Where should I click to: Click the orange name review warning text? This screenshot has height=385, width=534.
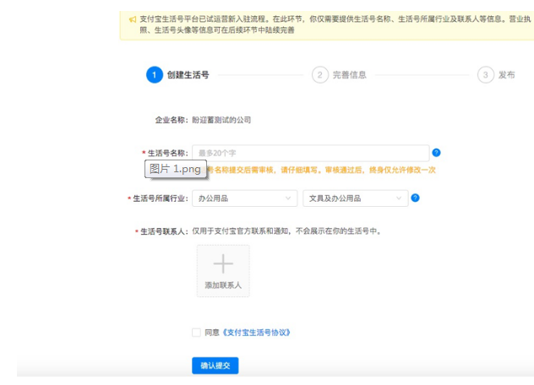tap(321, 170)
